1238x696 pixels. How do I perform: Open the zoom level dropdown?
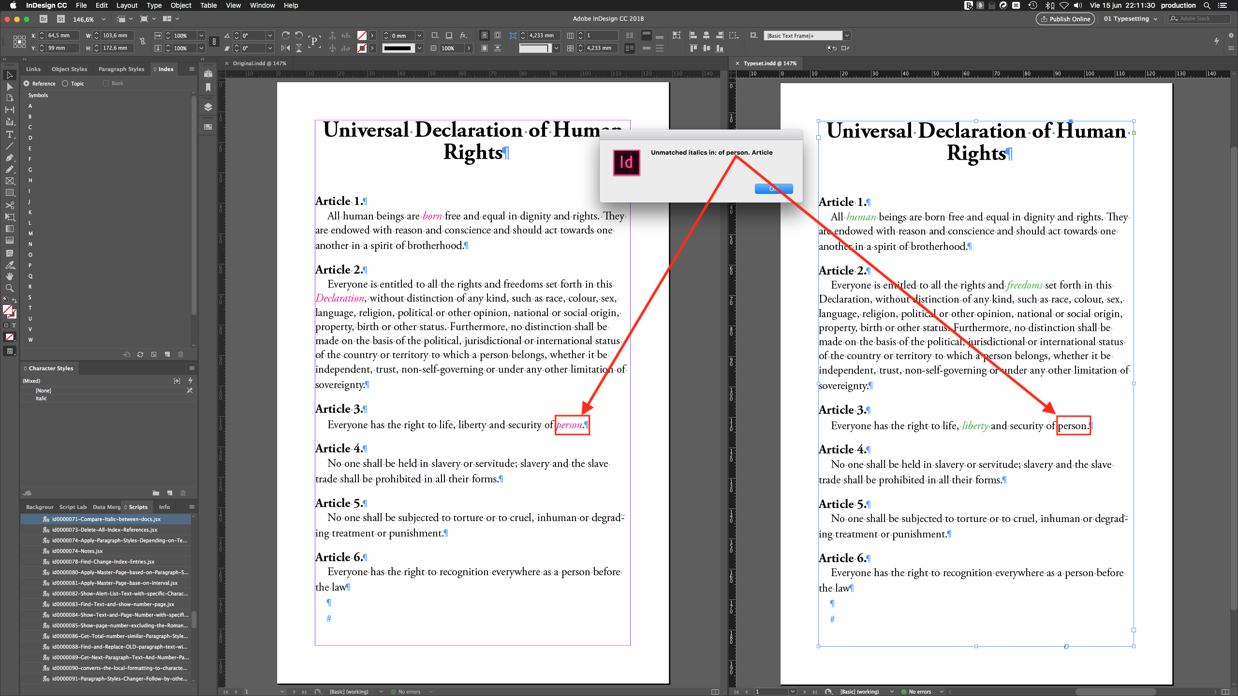click(103, 19)
